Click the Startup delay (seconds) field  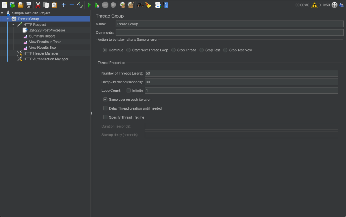point(241,135)
